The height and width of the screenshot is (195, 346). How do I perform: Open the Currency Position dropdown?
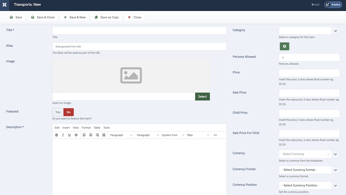(x=309, y=186)
